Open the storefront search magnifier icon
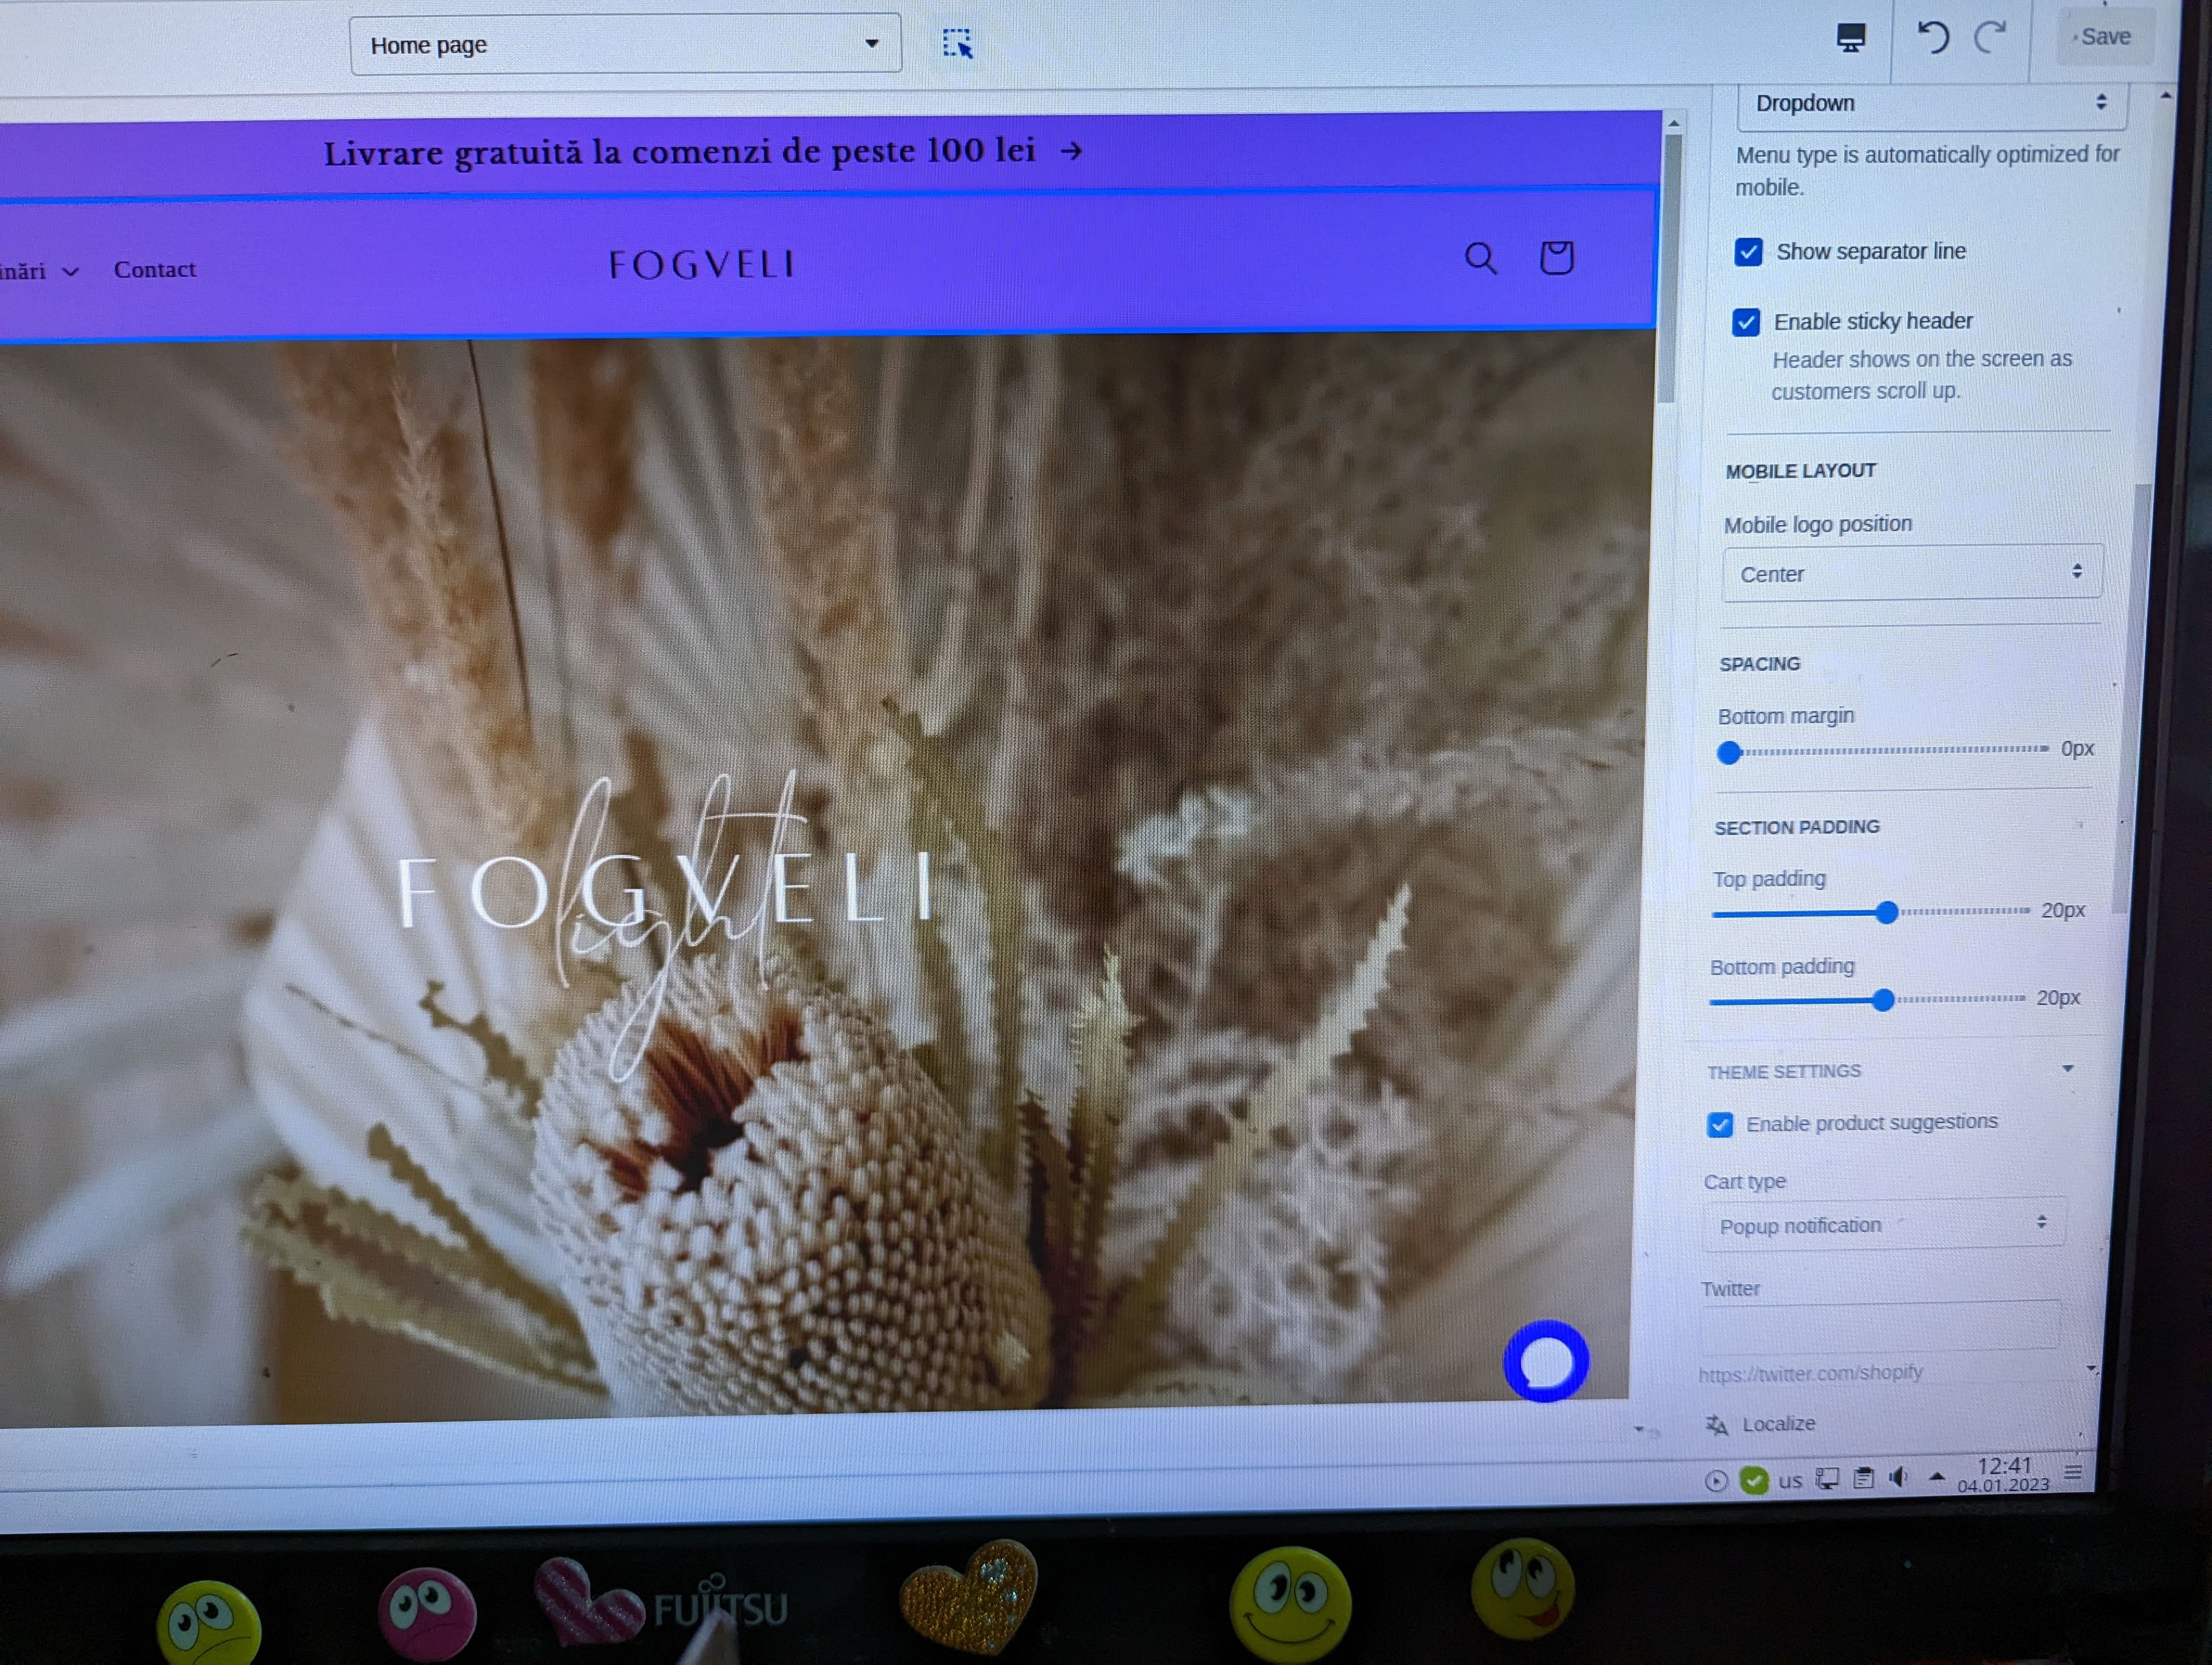Viewport: 2212px width, 1665px height. pos(1480,259)
